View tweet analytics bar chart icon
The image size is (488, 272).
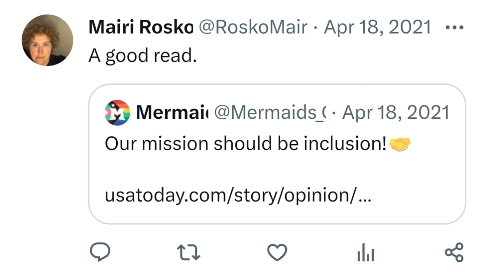coord(366,253)
